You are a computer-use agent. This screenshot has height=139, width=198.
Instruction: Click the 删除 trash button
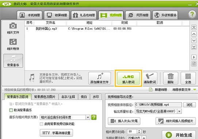click(171, 78)
